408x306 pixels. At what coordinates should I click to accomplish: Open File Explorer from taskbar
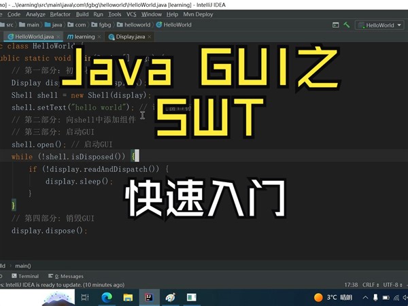point(128,297)
